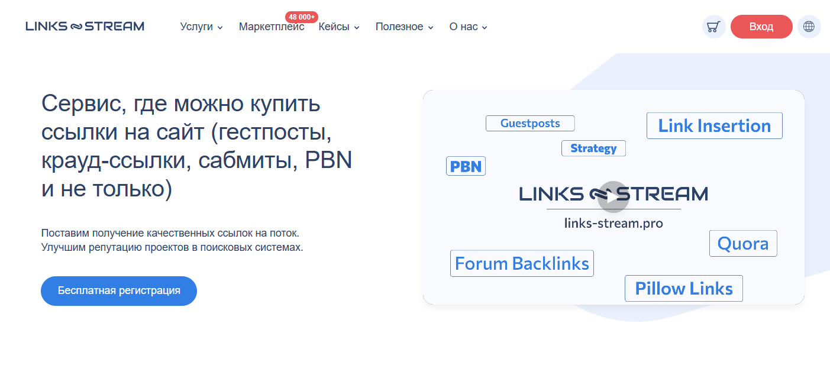Open the shopping cart icon
The height and width of the screenshot is (365, 830).
click(x=713, y=27)
